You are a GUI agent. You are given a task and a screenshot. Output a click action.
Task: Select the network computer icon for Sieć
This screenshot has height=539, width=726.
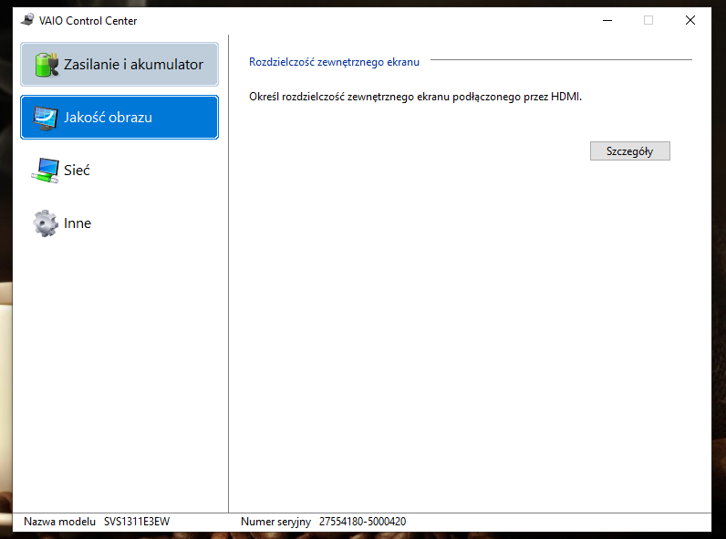tap(46, 171)
